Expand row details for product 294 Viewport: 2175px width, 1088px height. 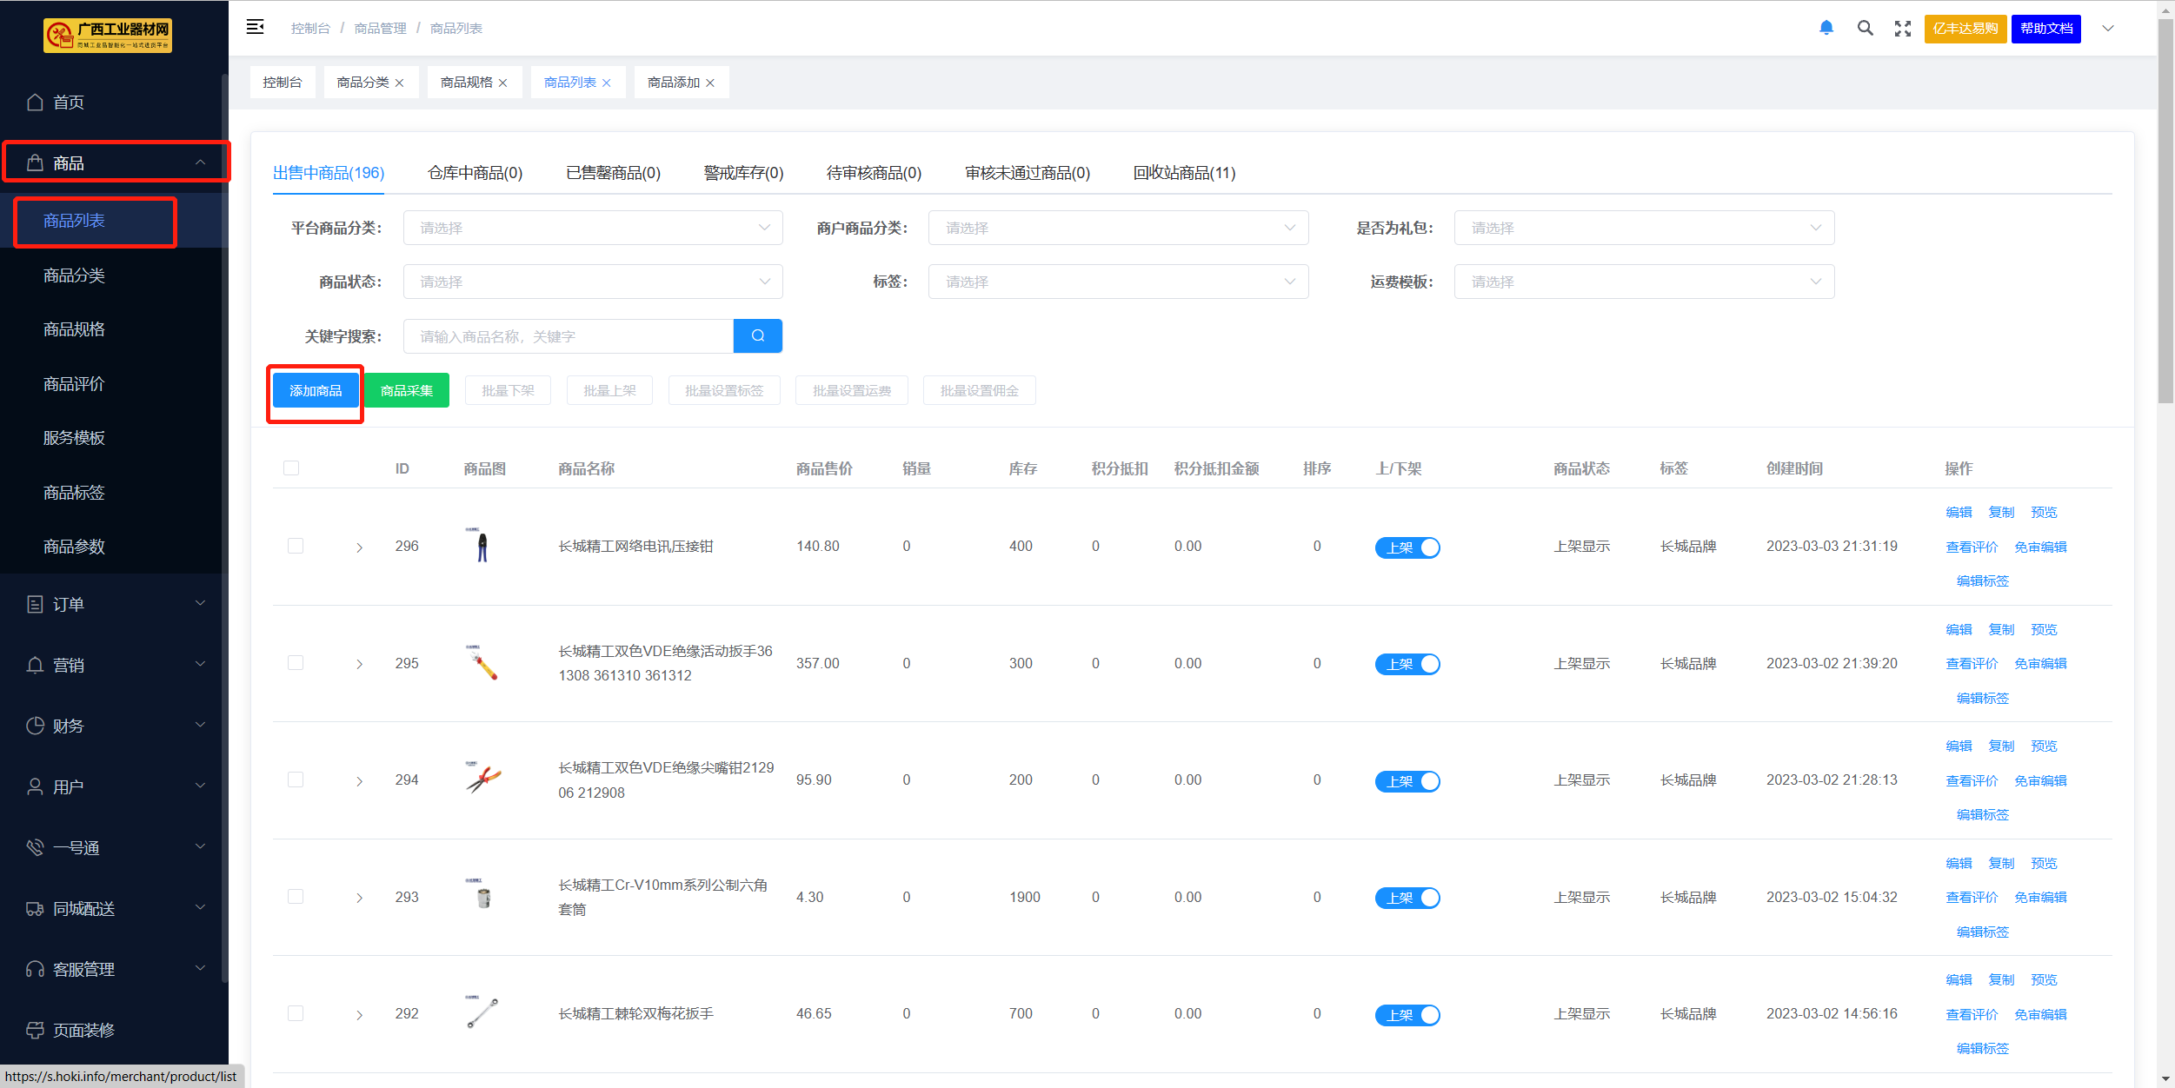click(x=359, y=781)
